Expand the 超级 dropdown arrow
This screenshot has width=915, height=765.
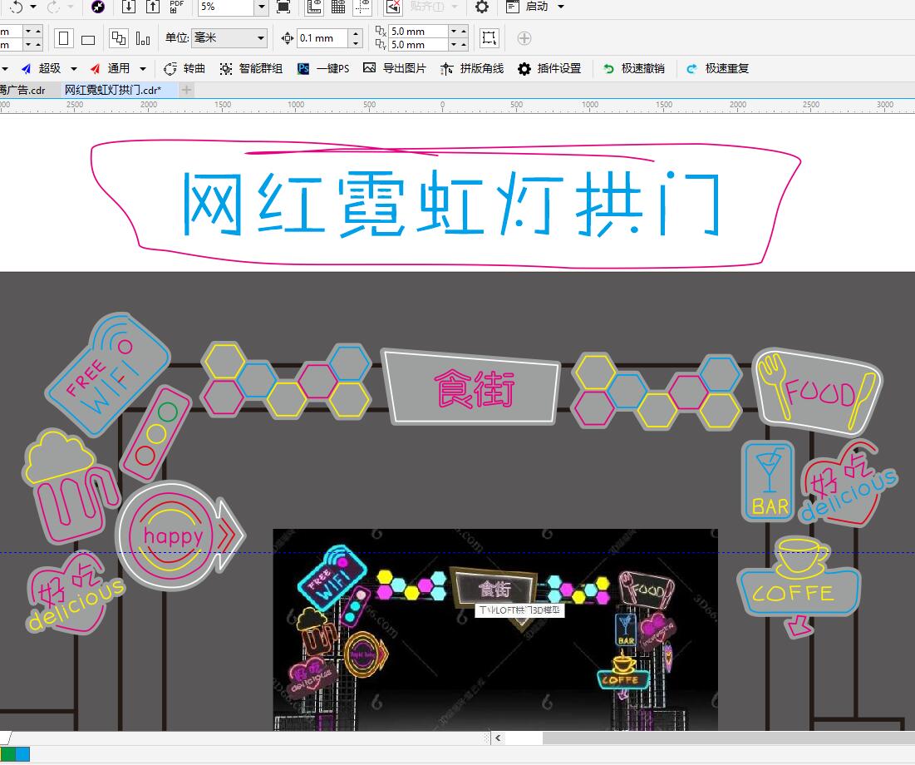(x=73, y=69)
